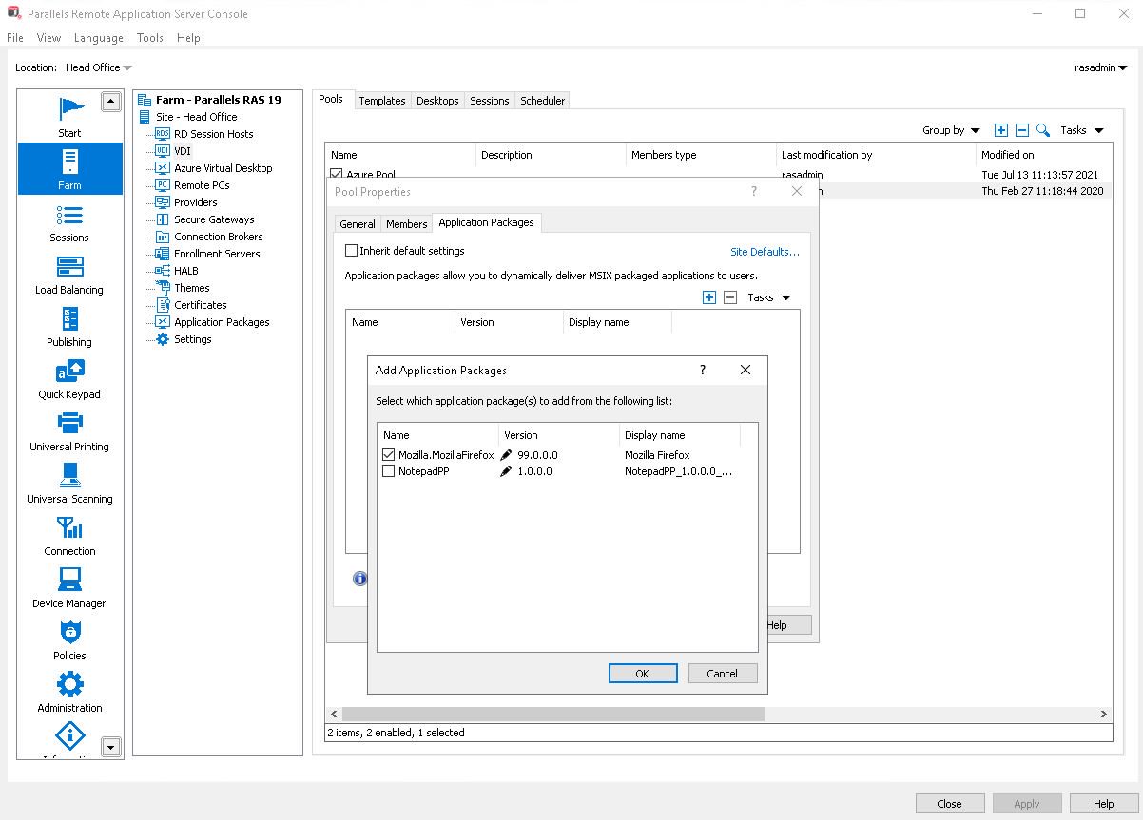Open the rasadmin user dropdown
The height and width of the screenshot is (820, 1143).
(1100, 67)
